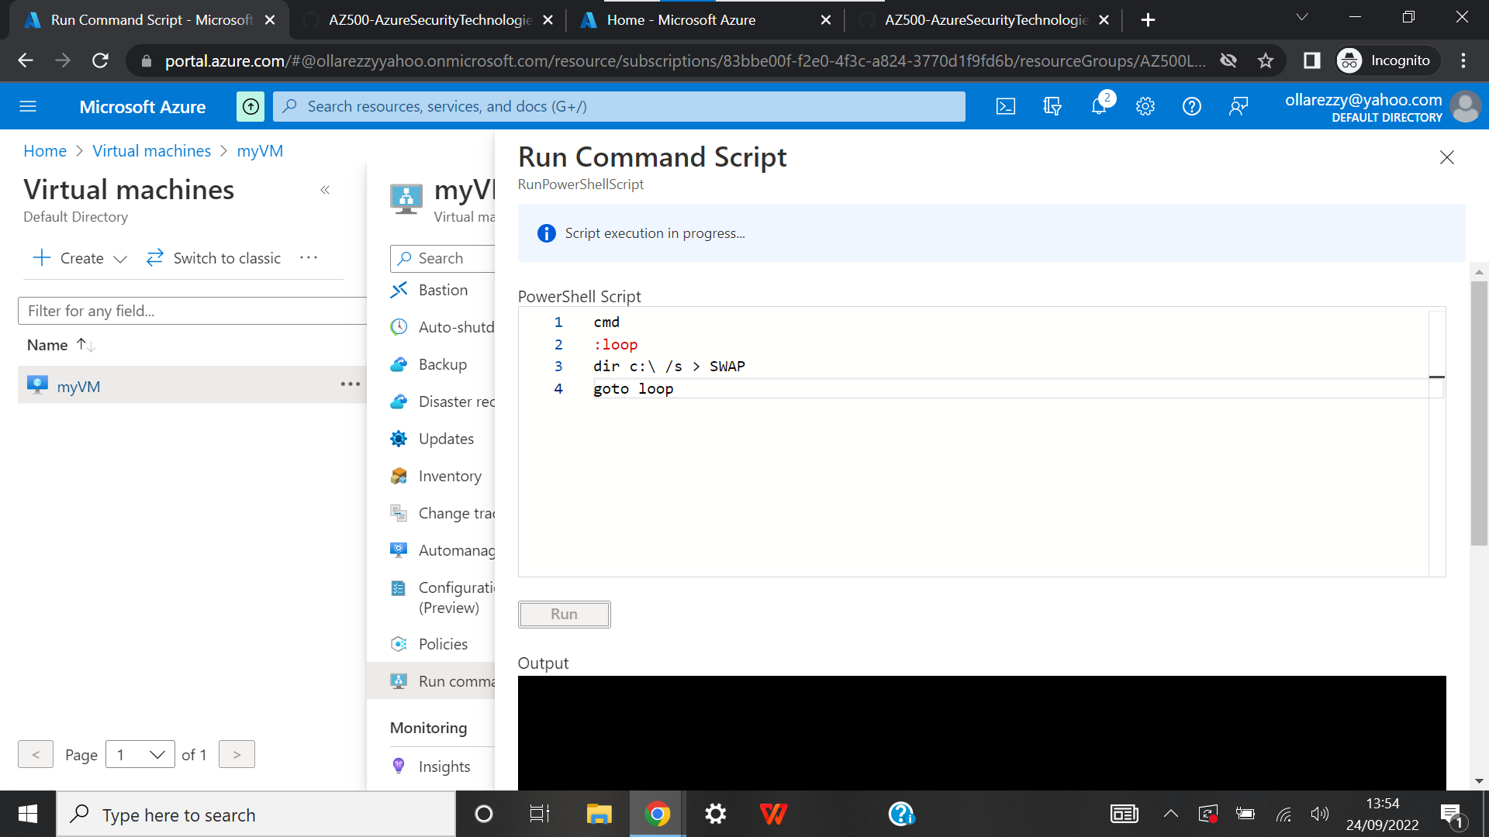Open the page number dropdown
Screen dimensions: 1489x837
(140, 754)
